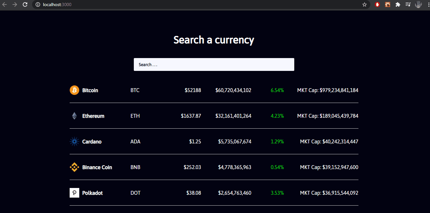Click the Ethereum logo icon

pos(74,116)
